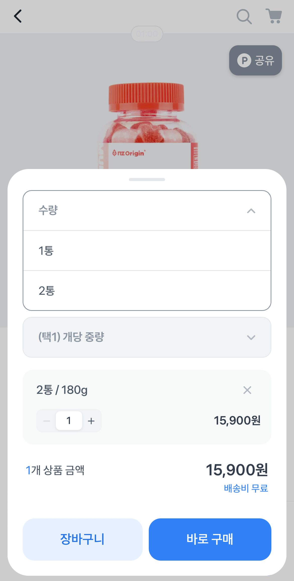Open search with magnifier icon
Screen dimensions: 294x581
pyautogui.click(x=244, y=17)
